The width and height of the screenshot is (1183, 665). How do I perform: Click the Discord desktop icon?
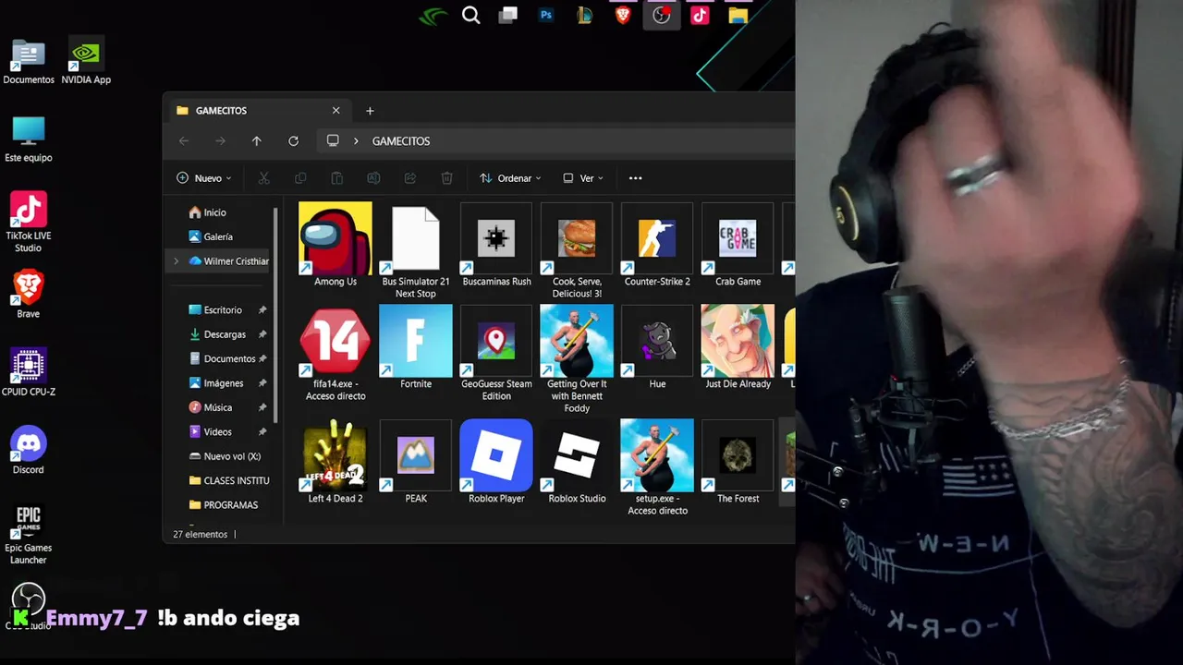click(29, 451)
